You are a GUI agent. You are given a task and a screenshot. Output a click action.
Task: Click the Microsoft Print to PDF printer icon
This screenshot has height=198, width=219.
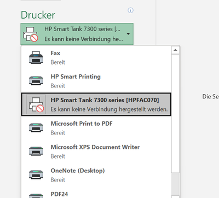(36, 127)
